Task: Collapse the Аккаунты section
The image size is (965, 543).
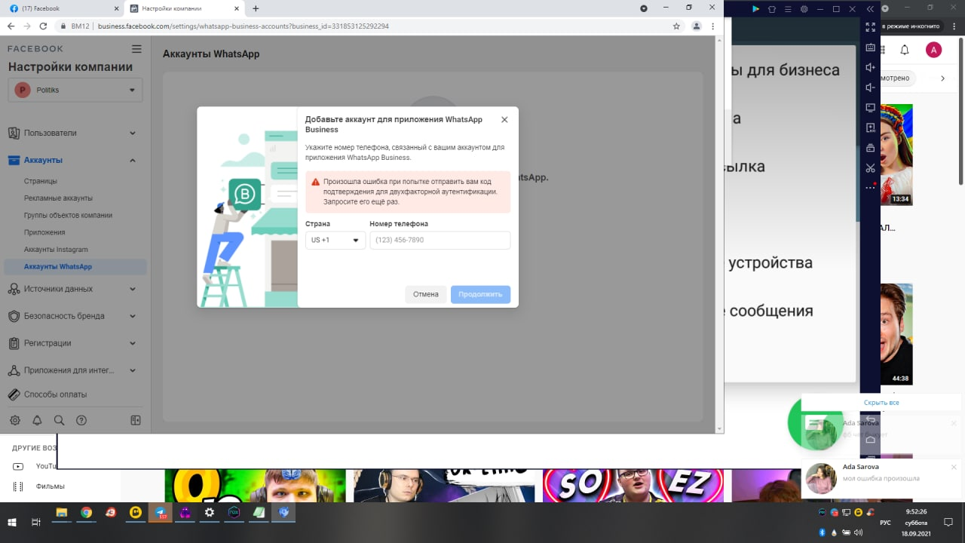Action: click(x=73, y=160)
